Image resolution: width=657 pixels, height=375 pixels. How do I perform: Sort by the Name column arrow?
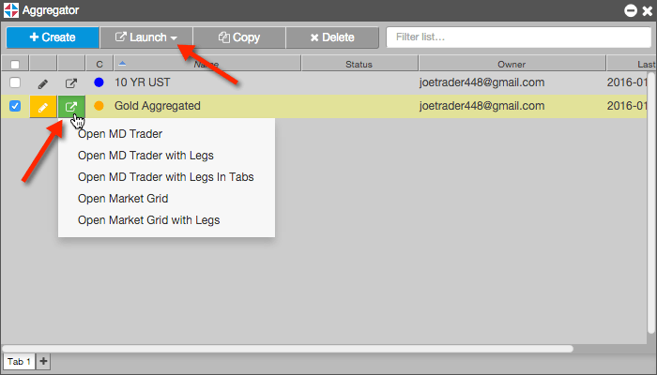122,64
